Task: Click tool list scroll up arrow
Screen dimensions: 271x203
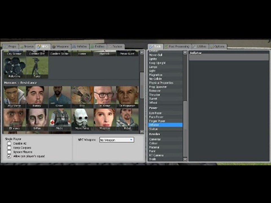Action: tap(185, 52)
